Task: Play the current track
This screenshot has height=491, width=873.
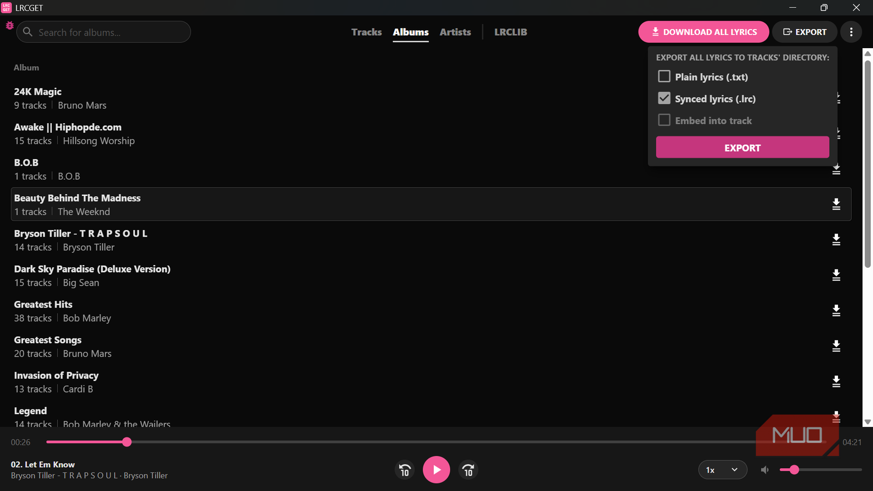Action: [436, 470]
